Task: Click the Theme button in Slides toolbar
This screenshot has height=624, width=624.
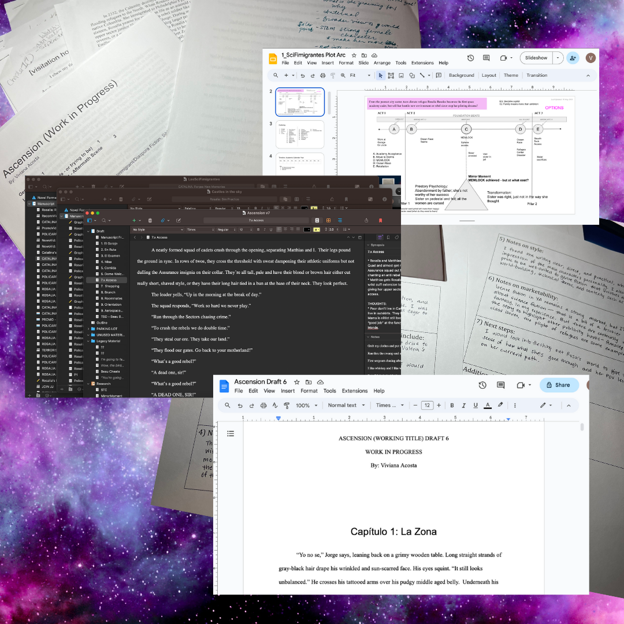Action: coord(511,75)
